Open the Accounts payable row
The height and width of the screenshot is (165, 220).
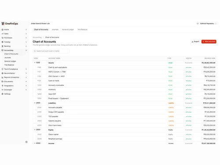[125, 108]
